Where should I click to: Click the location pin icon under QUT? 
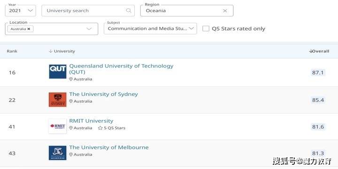pyautogui.click(x=71, y=79)
